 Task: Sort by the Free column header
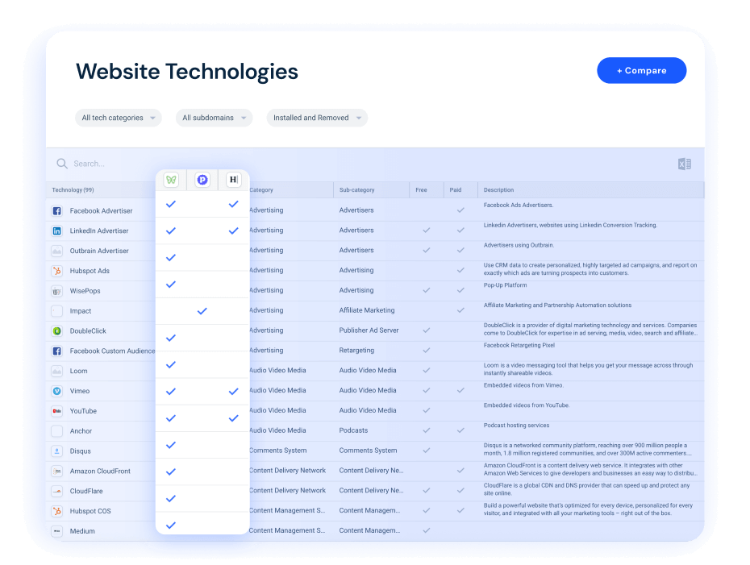click(421, 189)
